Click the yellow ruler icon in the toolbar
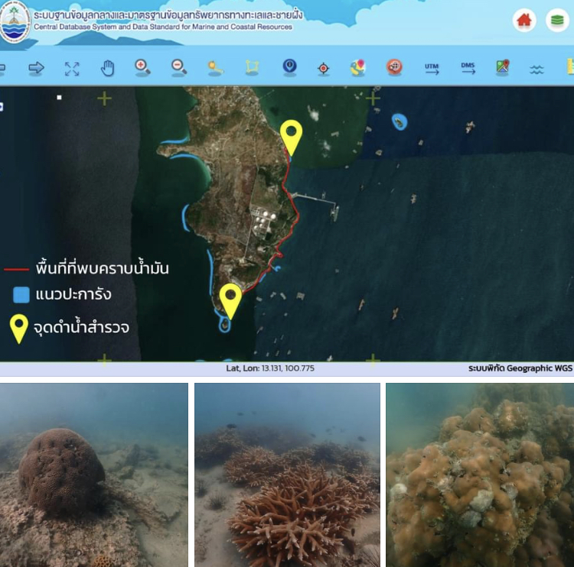Viewport: 574px width, 567px height. (x=570, y=67)
